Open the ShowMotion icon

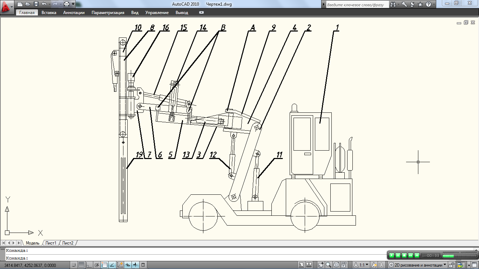pos(344,265)
